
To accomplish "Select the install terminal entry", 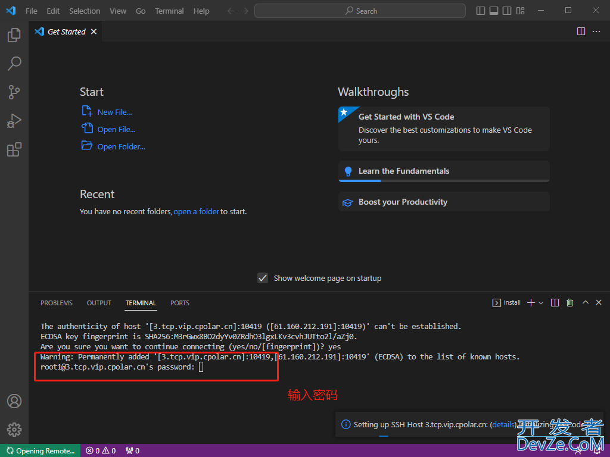I will pyautogui.click(x=506, y=303).
